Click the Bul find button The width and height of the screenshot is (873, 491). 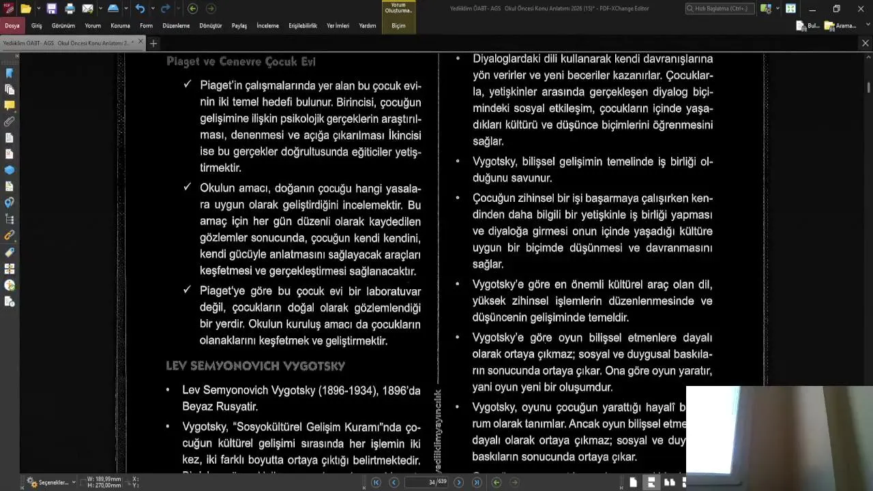tap(808, 26)
